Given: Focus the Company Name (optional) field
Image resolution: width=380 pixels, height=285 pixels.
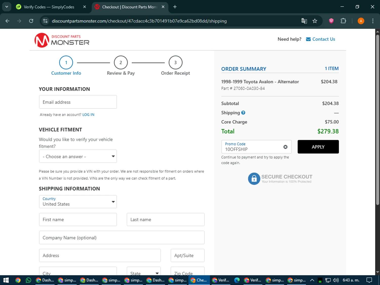Looking at the screenshot, I should 122,237.
